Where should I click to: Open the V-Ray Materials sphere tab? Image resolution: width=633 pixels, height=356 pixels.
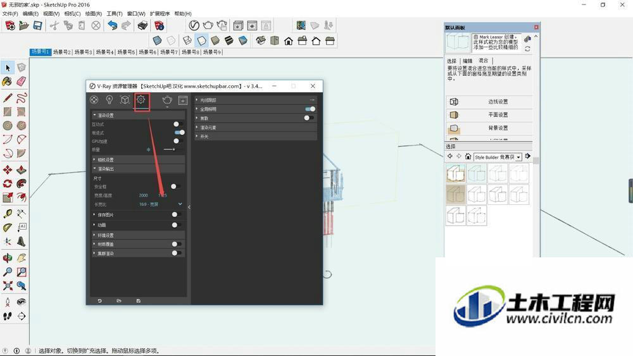[x=94, y=99]
